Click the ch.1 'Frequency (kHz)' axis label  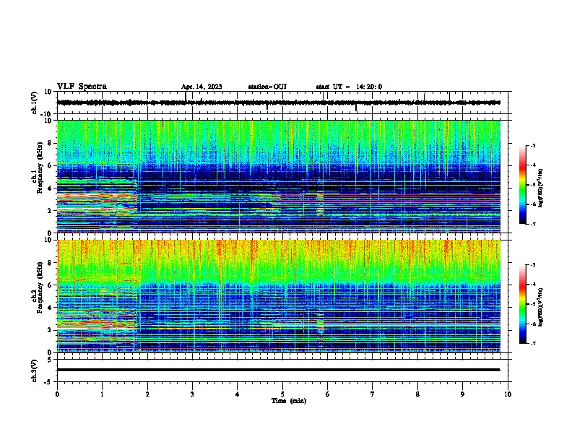[x=40, y=168]
